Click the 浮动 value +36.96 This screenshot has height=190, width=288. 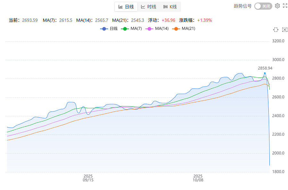coord(168,20)
